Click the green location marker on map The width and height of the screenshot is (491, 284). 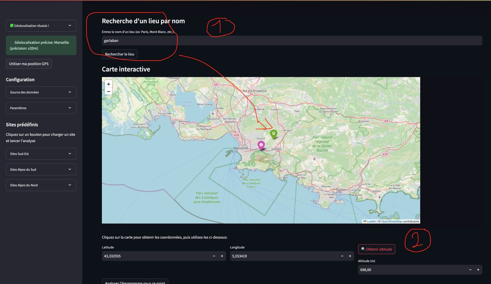[x=273, y=134]
